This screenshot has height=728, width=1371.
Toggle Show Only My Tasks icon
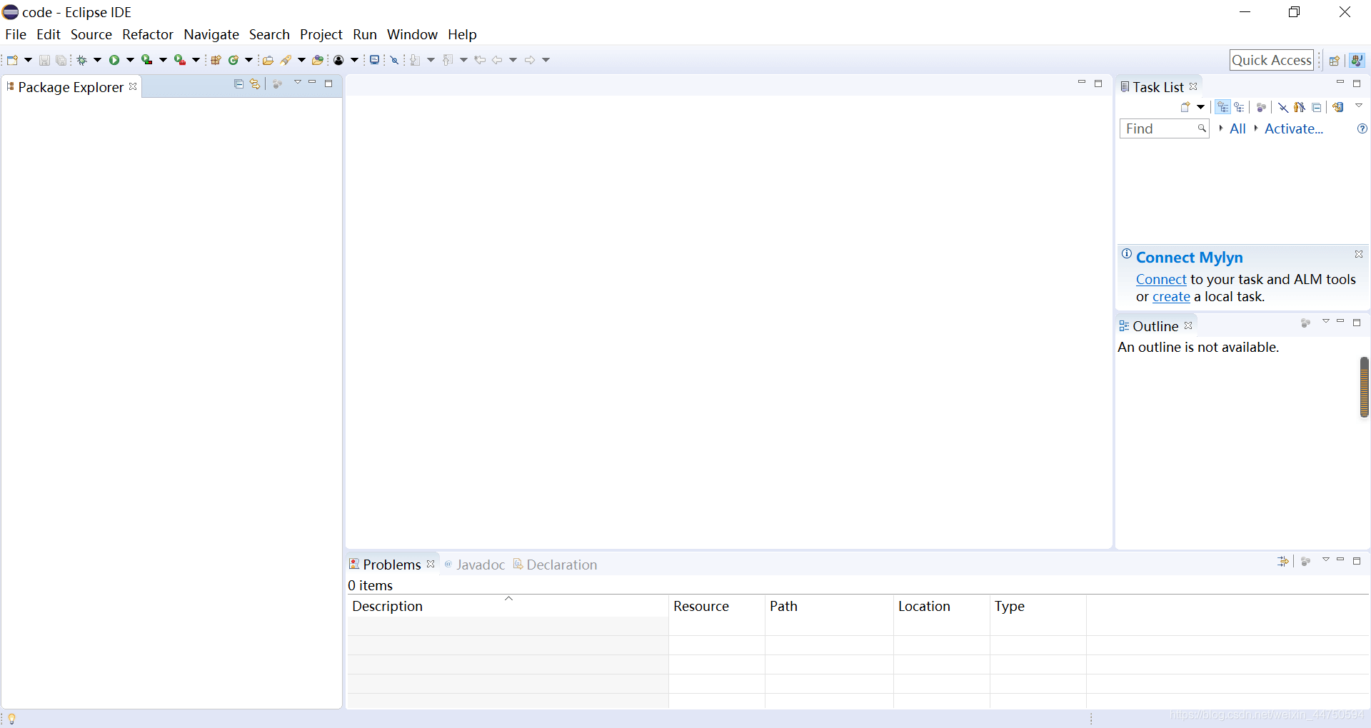[1300, 107]
